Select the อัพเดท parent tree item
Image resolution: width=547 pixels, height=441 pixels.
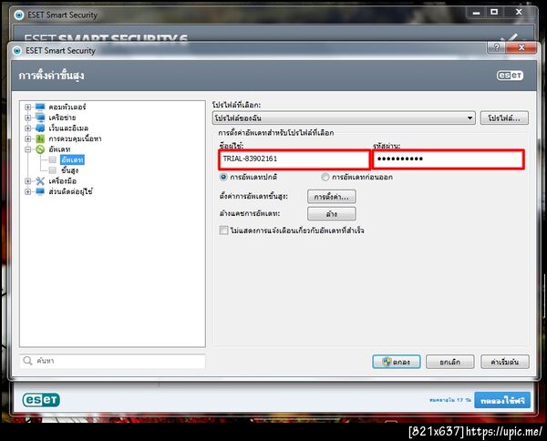[59, 149]
